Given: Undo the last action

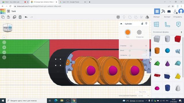Looking at the screenshot, I should 26,17.
